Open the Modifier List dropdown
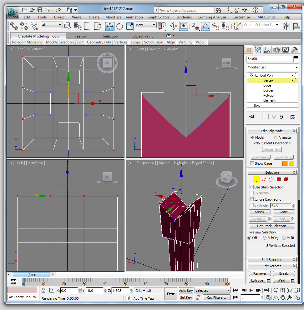The image size is (304, 310). [272, 67]
